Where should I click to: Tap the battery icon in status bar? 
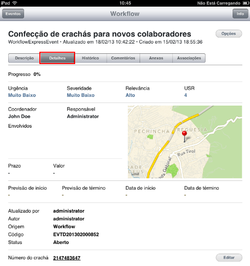pyautogui.click(x=245, y=3)
